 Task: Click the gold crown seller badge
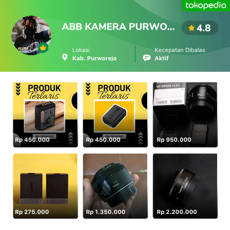tap(43, 47)
